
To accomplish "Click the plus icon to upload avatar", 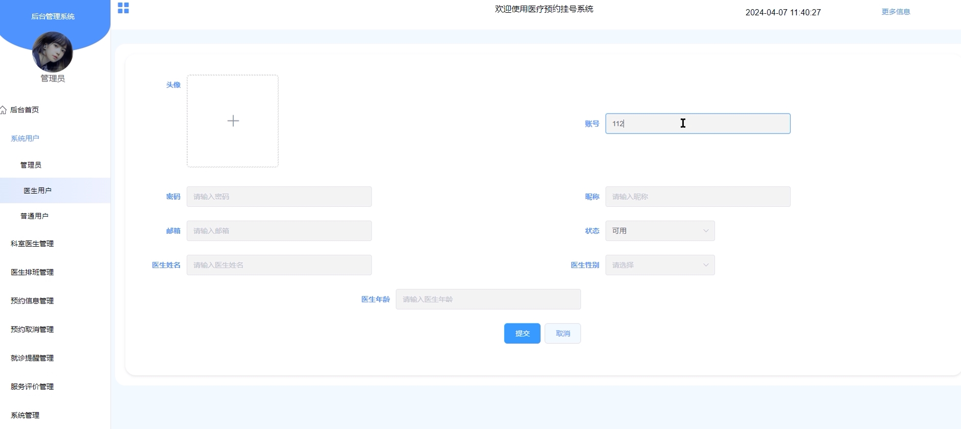I will click(233, 121).
